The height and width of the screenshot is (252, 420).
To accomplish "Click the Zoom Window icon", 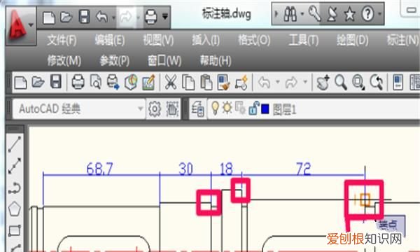I will [x=358, y=82].
